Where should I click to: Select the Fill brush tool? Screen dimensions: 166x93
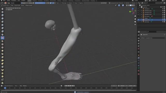(2, 44)
